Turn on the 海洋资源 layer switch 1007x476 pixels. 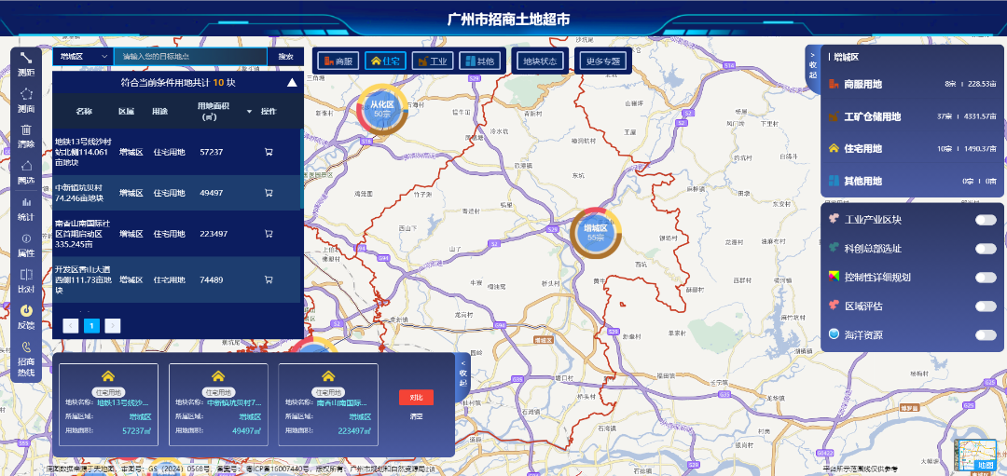(986, 335)
